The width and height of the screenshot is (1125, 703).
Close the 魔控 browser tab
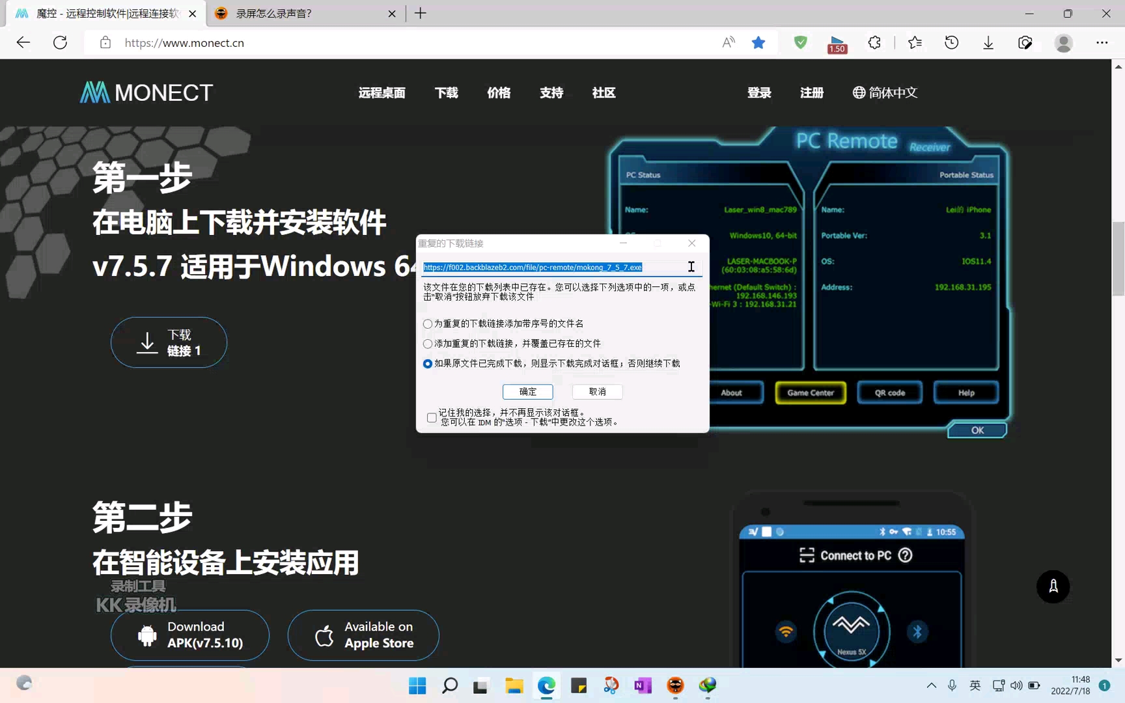point(192,14)
